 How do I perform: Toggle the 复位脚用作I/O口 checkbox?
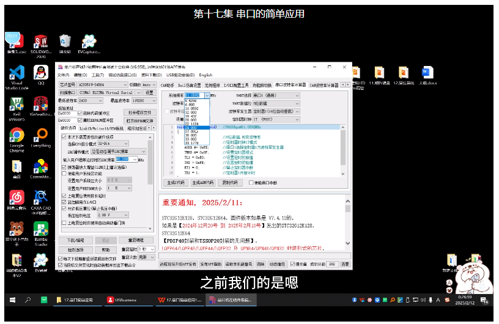(64, 202)
